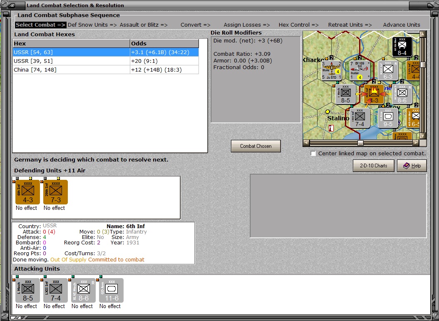The image size is (439, 321).
Task: Open the Help button
Action: point(412,166)
